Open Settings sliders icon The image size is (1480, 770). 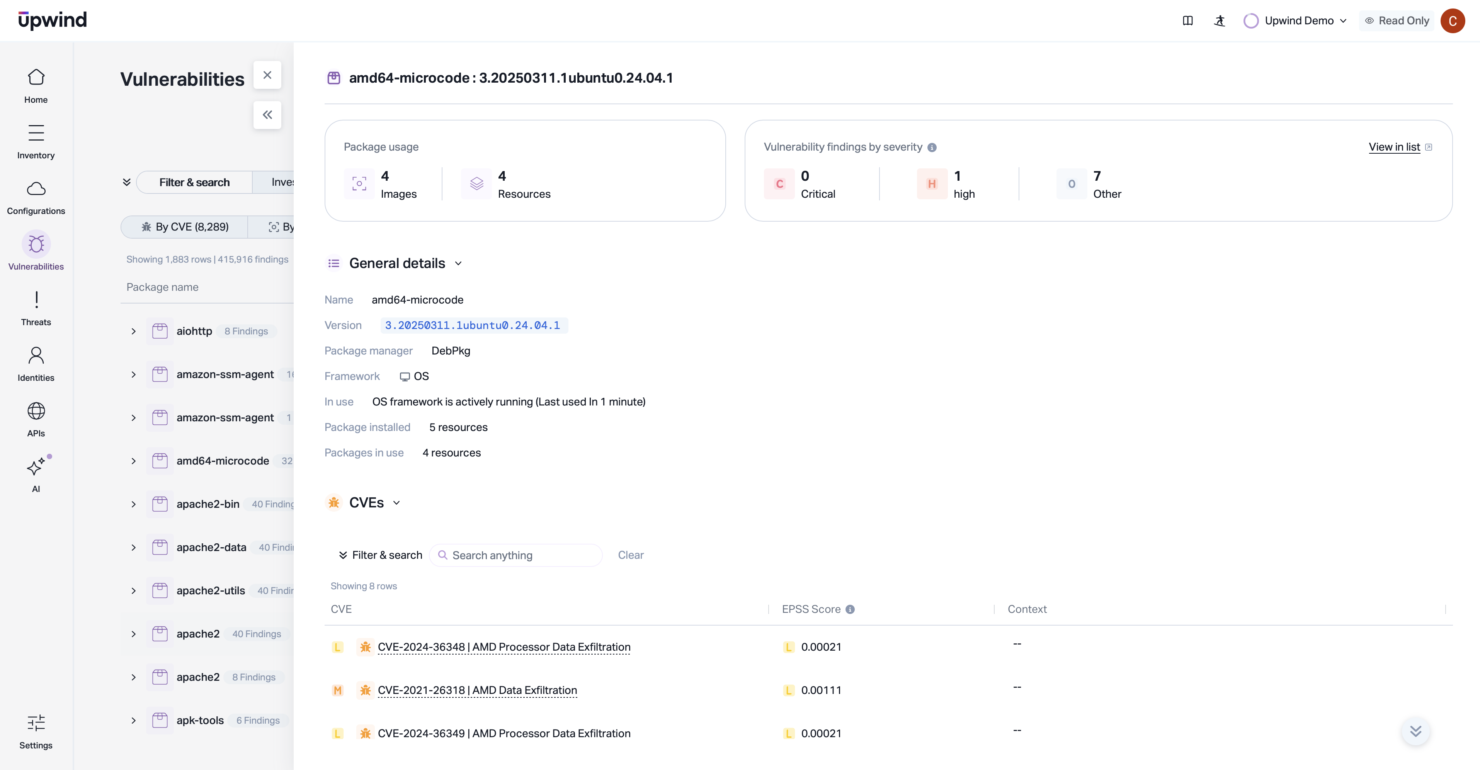pos(36,723)
